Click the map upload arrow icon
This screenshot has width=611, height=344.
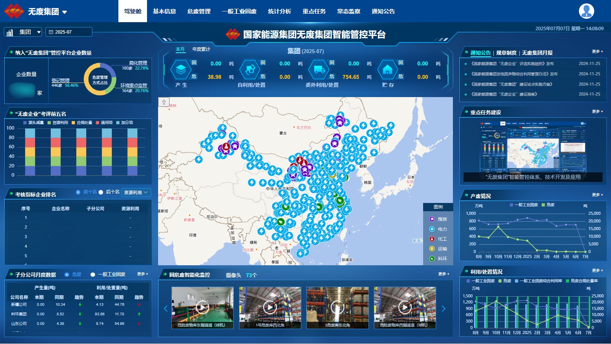163,102
